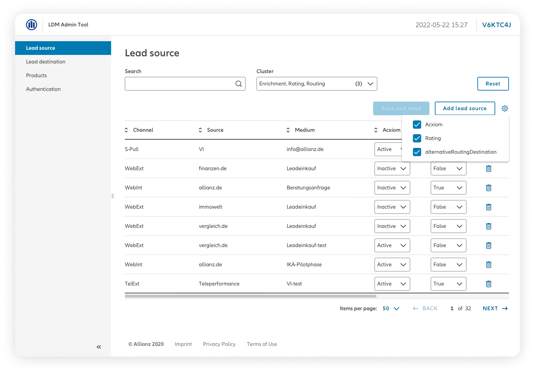
Task: Collapse sidebar with double chevron icon
Action: point(99,347)
